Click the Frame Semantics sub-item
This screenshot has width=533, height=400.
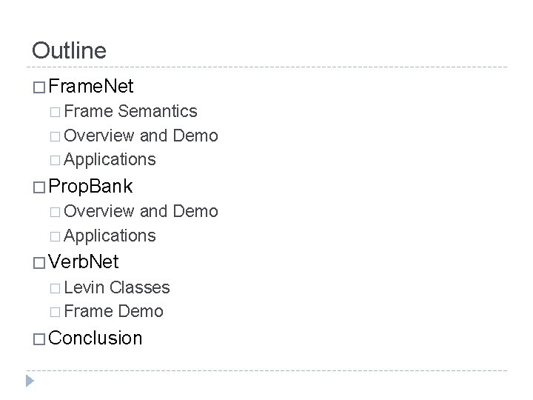click(x=130, y=111)
